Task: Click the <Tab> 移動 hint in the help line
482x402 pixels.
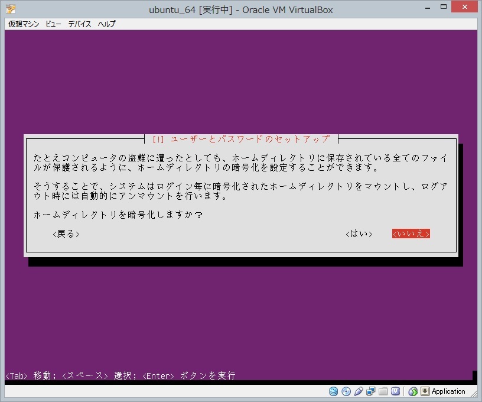Action: pyautogui.click(x=28, y=375)
